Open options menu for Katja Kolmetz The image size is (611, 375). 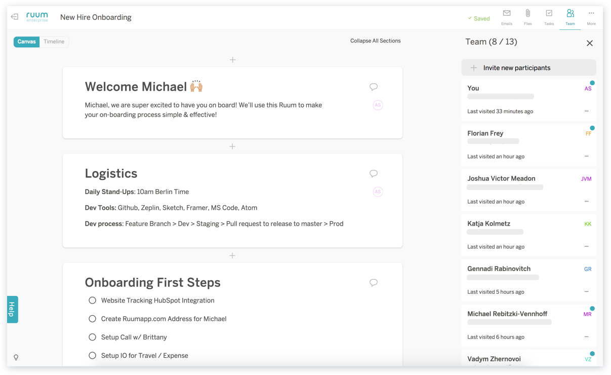[586, 247]
